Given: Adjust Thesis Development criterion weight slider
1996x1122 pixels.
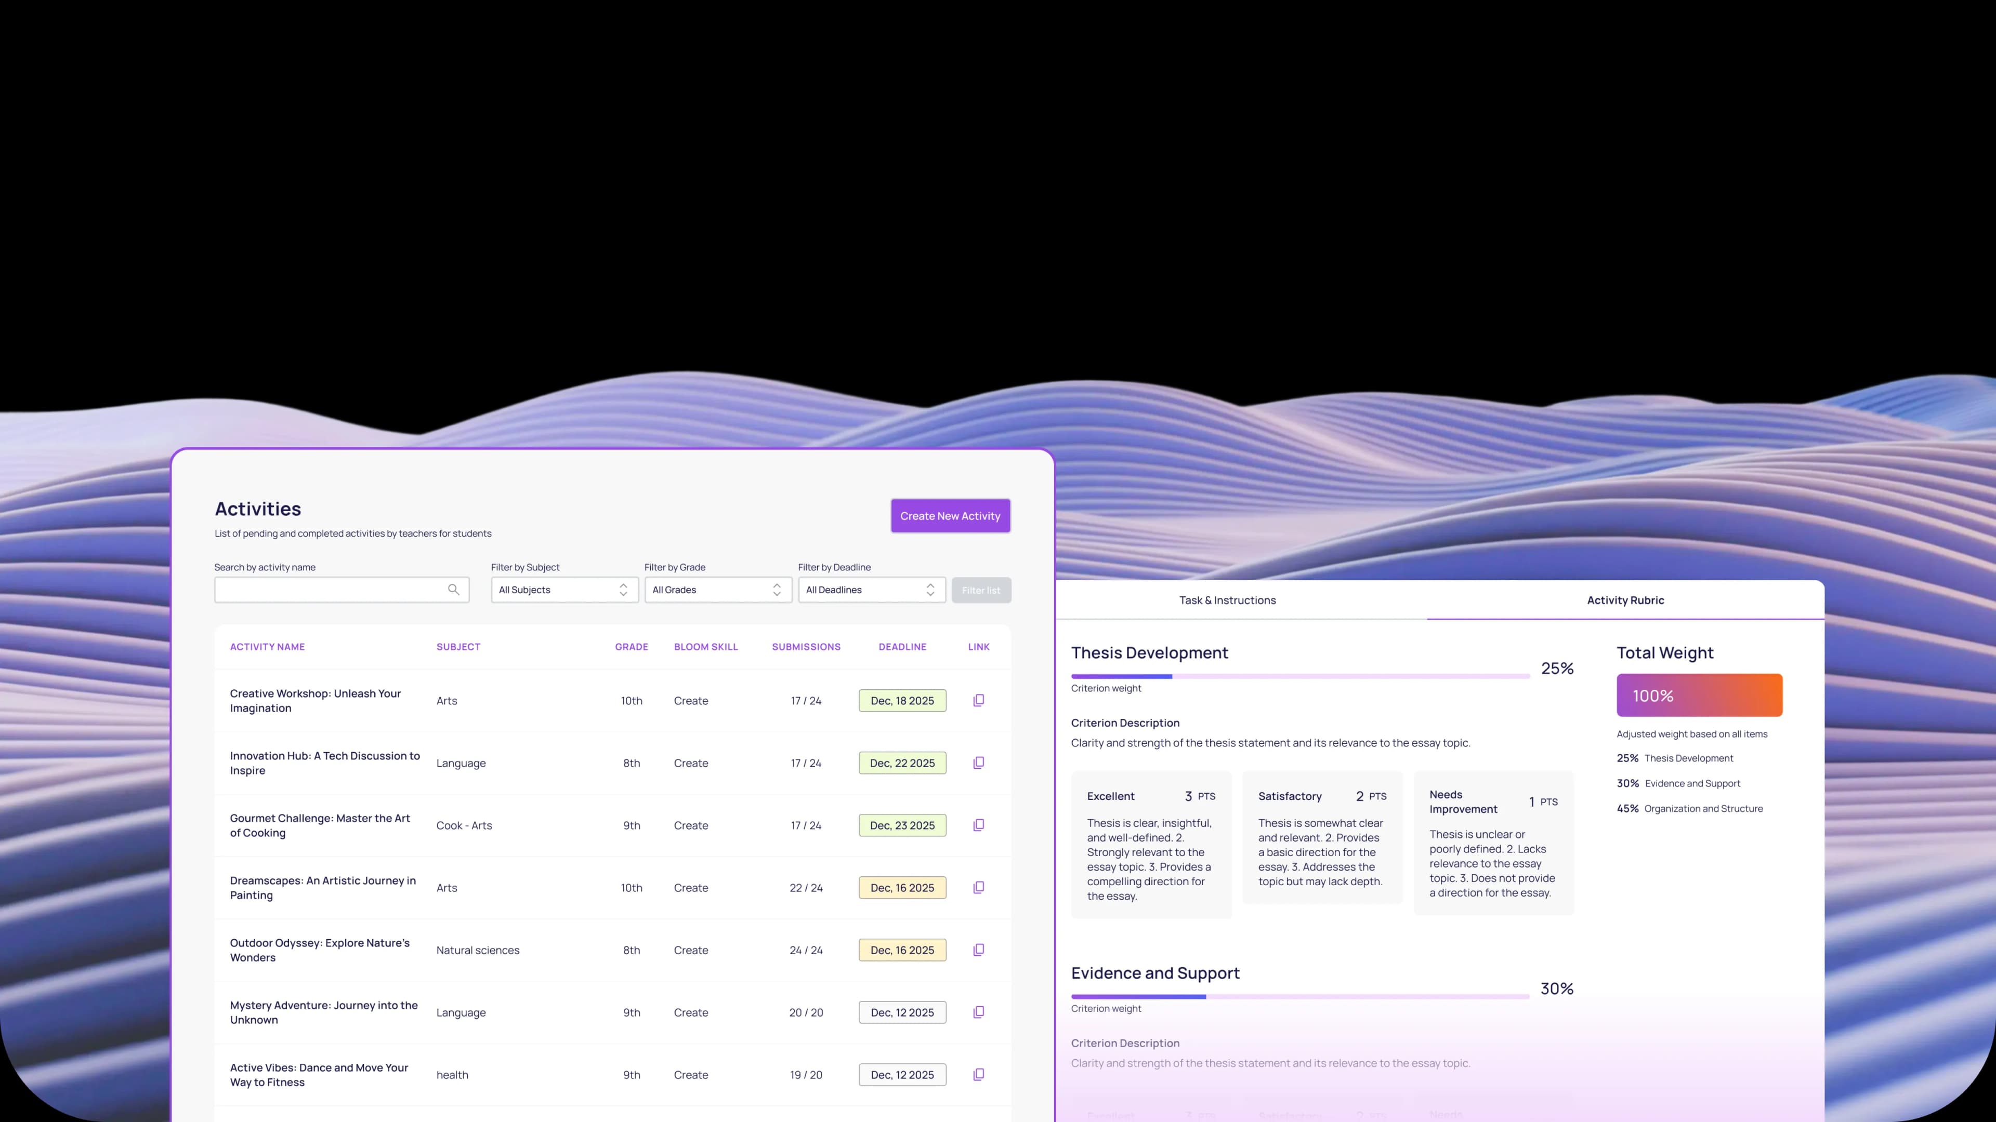Looking at the screenshot, I should (x=1300, y=676).
